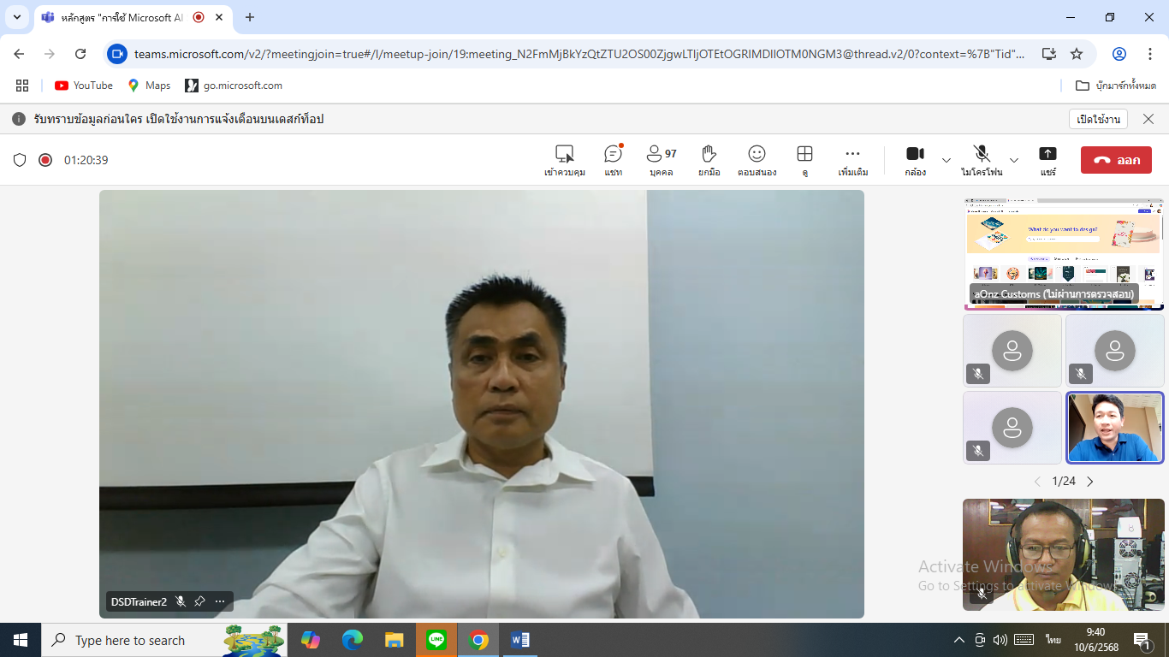Go to next page of participants
This screenshot has width=1169, height=657.
[1090, 482]
